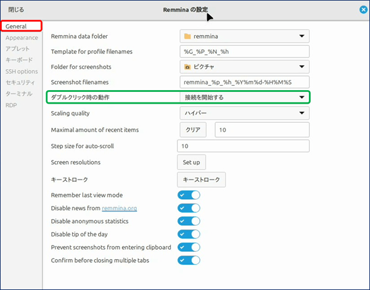The image size is (370, 290).
Task: Toggle Confirm before closing multiple tabs switch
Action: coord(189,260)
